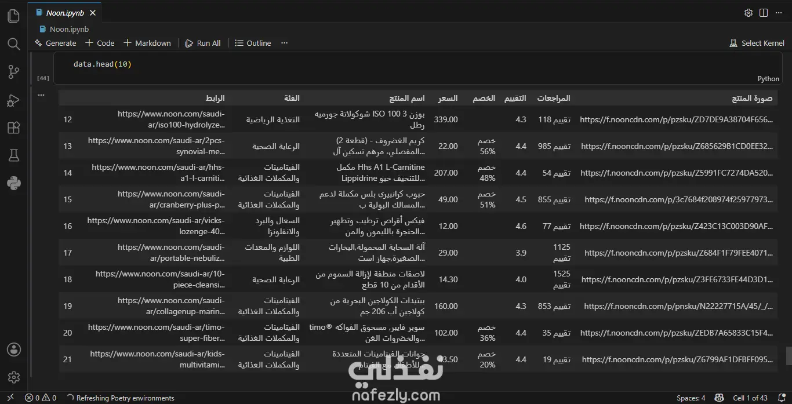The width and height of the screenshot is (792, 404).
Task: Add a new Markdown cell
Action: point(147,43)
